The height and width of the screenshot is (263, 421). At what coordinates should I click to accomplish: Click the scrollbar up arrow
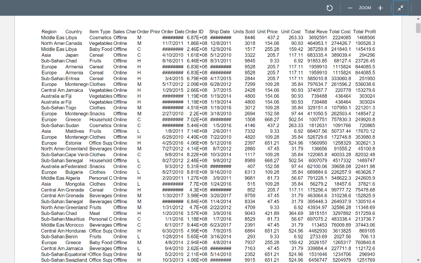point(418,19)
